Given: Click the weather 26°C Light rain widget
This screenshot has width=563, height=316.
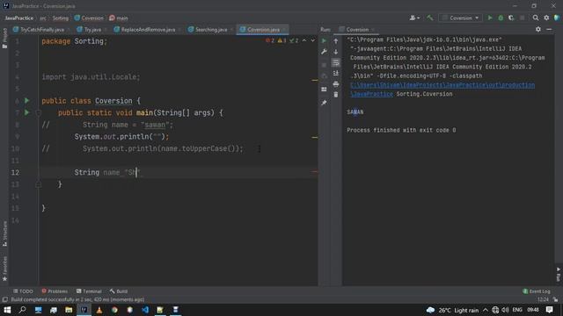Looking at the screenshot, I should pyautogui.click(x=452, y=310).
